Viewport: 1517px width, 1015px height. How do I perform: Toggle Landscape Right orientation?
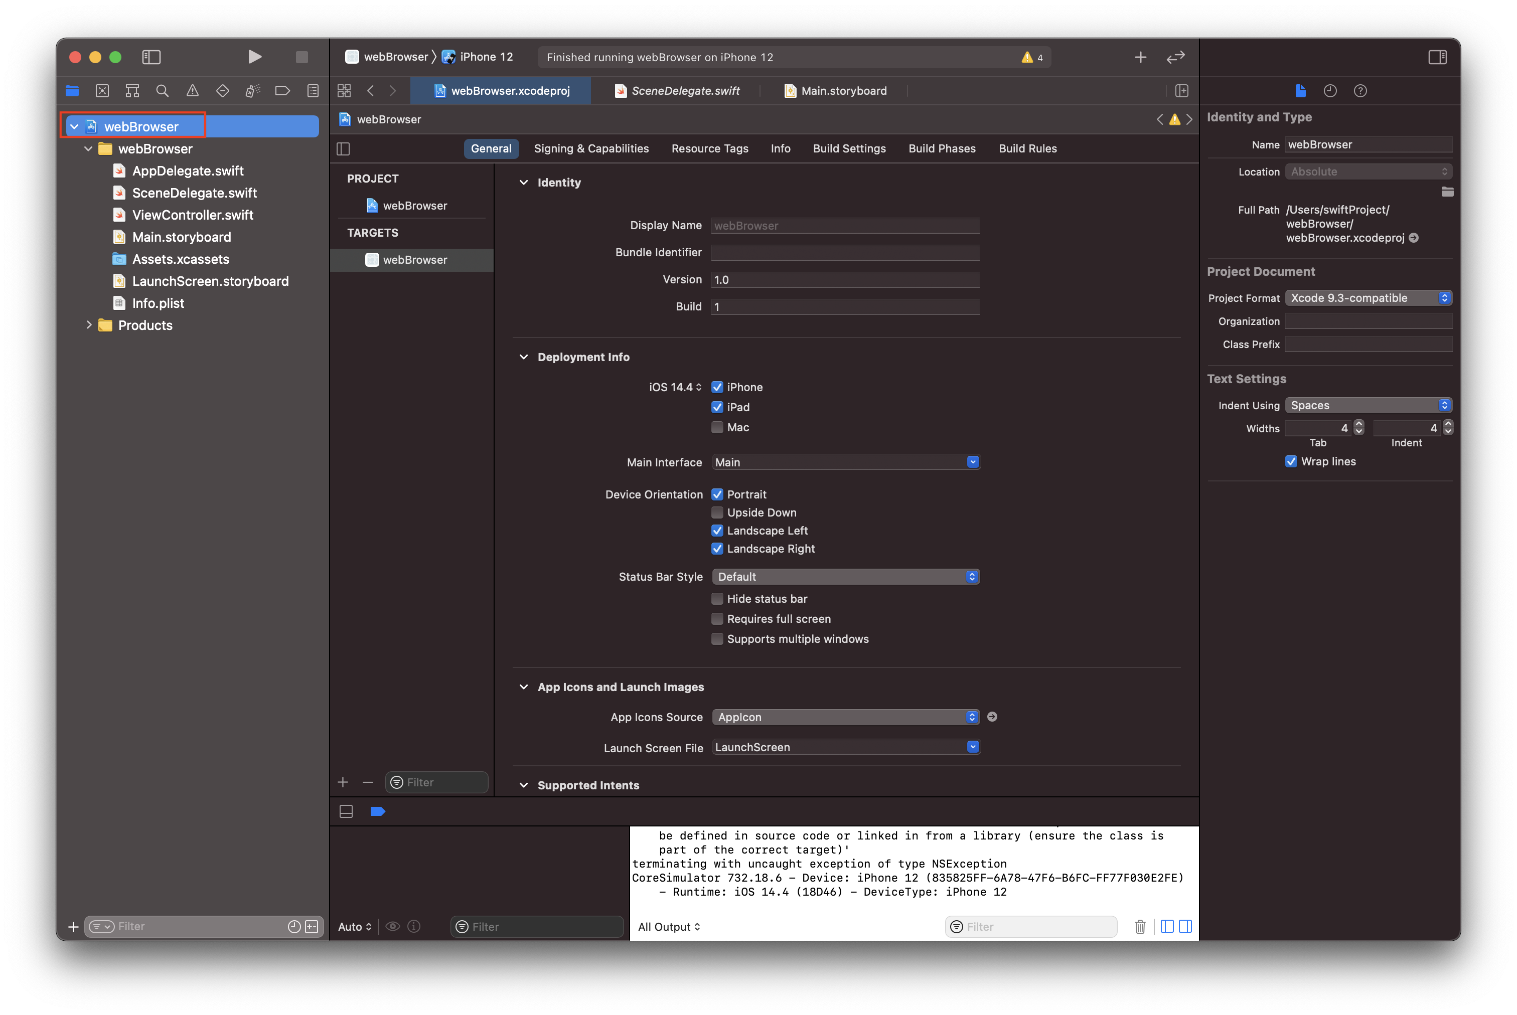pos(717,549)
